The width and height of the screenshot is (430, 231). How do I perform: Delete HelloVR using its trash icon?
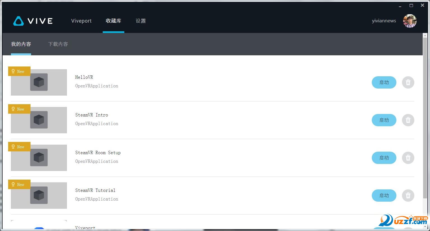click(408, 82)
